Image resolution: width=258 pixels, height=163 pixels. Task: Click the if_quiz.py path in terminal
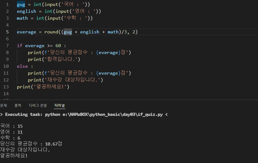coord(113,115)
